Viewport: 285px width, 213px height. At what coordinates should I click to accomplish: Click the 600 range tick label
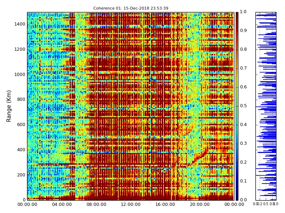(x=21, y=125)
